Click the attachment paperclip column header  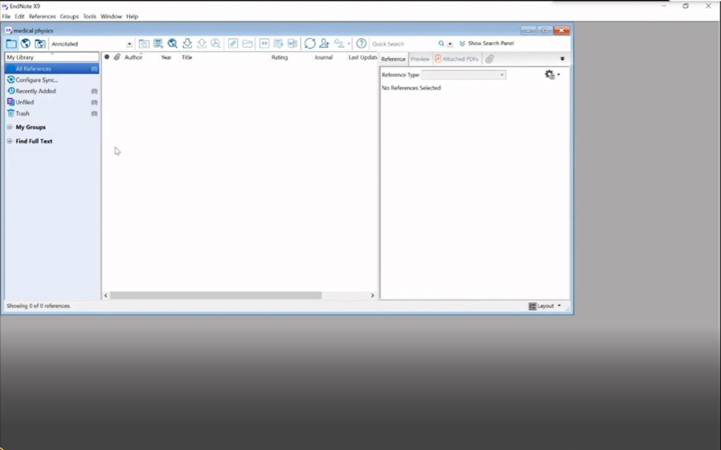tap(117, 57)
